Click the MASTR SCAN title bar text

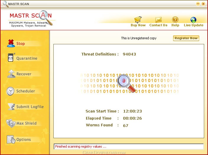pyautogui.click(x=19, y=4)
